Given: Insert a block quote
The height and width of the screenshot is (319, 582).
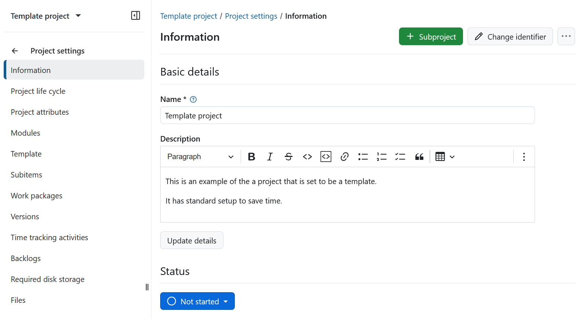Looking at the screenshot, I should point(419,157).
